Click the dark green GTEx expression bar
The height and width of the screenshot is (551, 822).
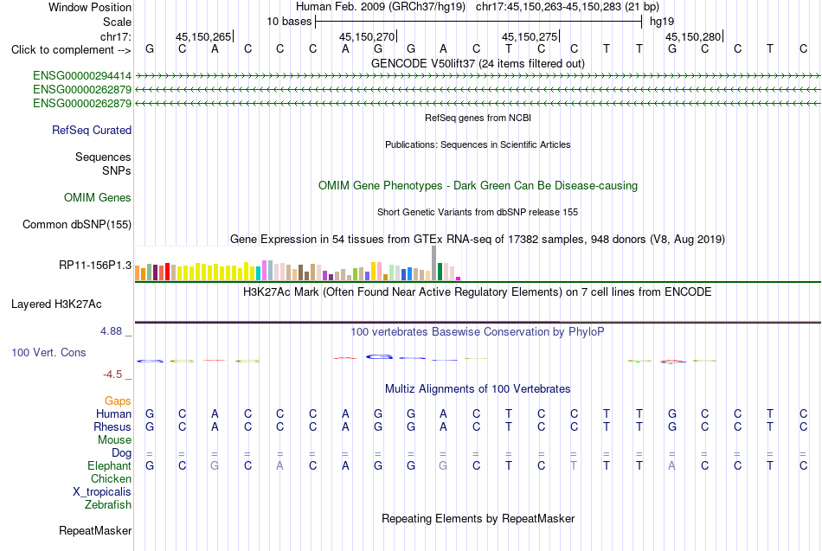click(x=440, y=272)
